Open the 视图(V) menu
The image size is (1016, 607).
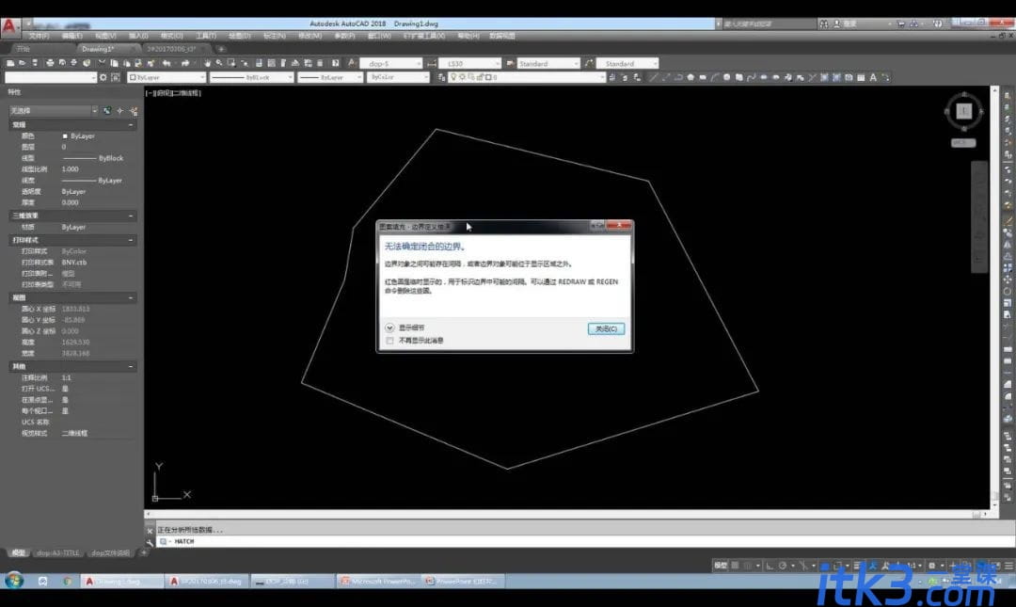tap(105, 36)
